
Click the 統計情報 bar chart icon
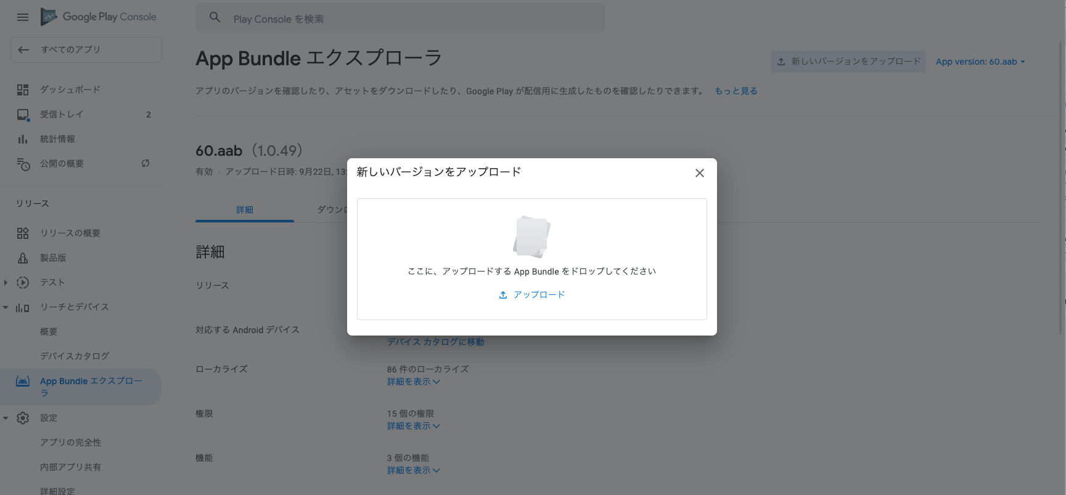(x=23, y=139)
